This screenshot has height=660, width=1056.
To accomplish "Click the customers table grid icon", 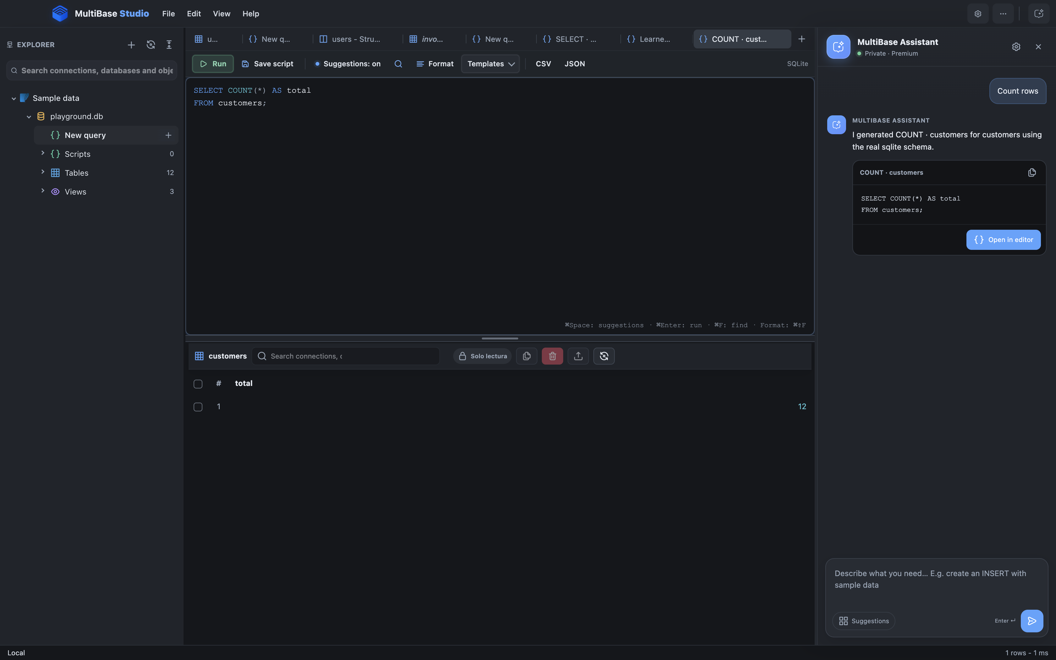I will (x=199, y=356).
